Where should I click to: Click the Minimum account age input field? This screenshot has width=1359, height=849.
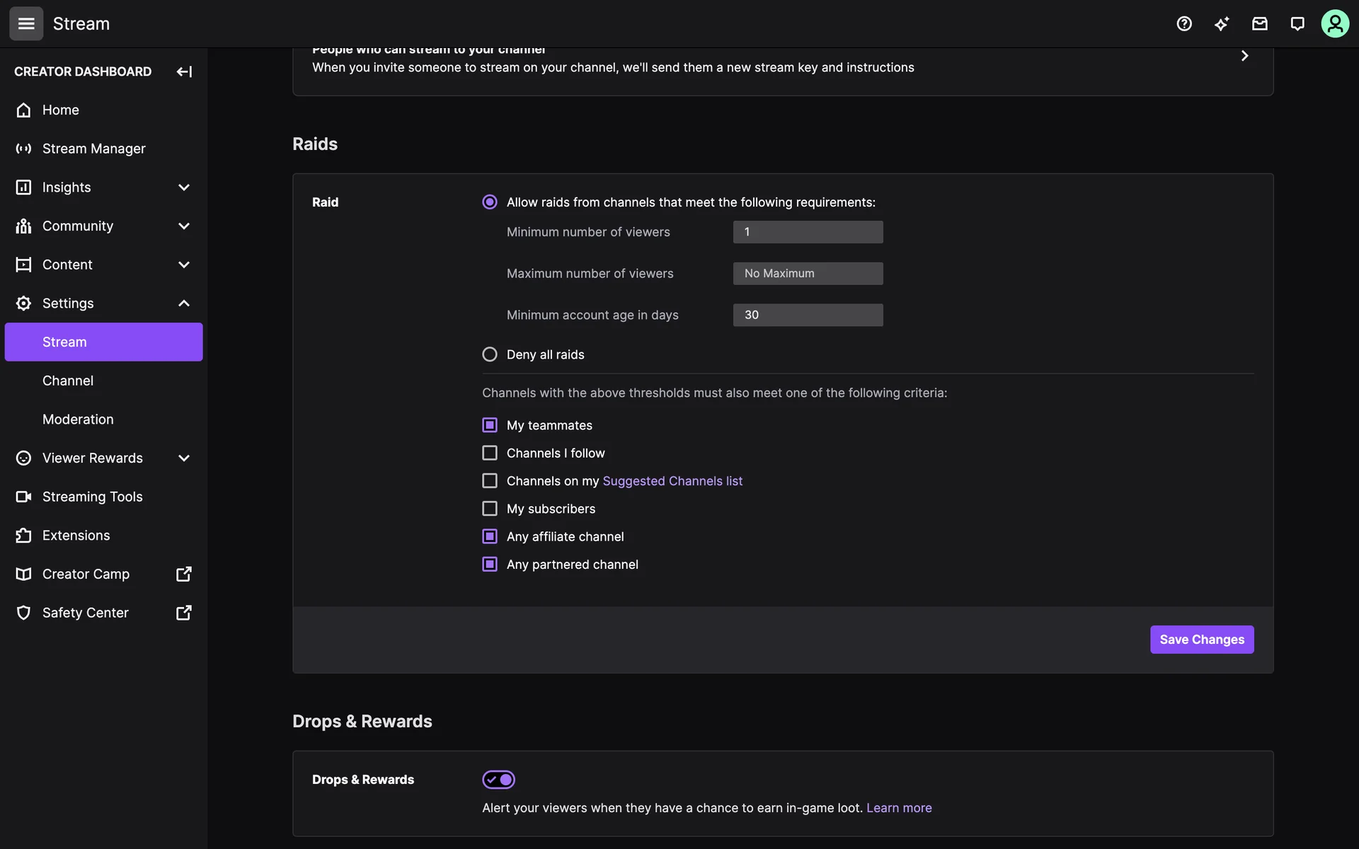[x=808, y=315]
